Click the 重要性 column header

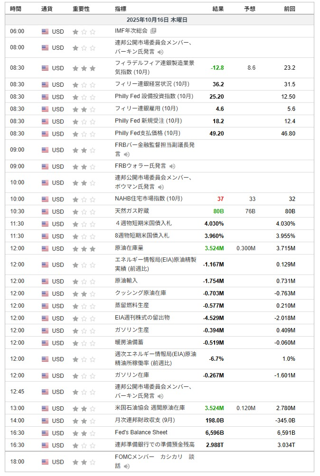[81, 9]
